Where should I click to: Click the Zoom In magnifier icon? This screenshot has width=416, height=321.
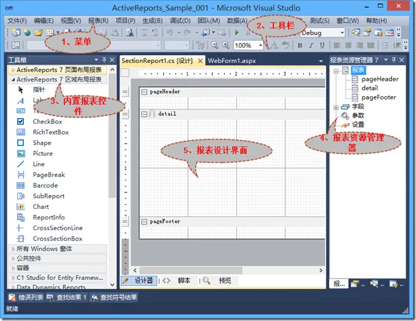[226, 45]
